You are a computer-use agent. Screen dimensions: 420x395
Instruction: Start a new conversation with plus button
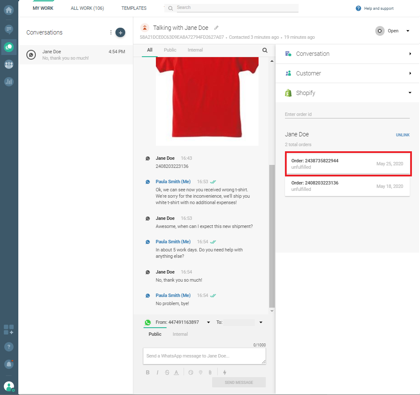[121, 32]
